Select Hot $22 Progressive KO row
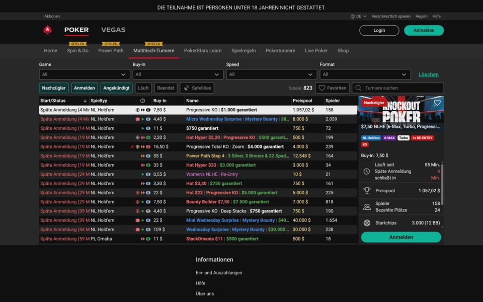483x302 pixels. point(198,193)
